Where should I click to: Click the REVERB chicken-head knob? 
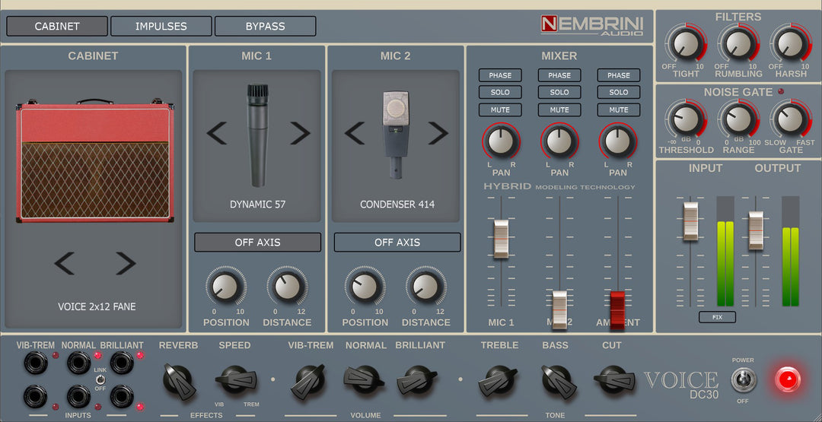point(179,377)
